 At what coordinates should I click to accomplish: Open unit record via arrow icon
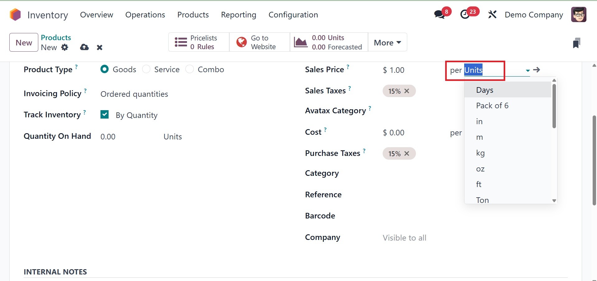(x=537, y=70)
